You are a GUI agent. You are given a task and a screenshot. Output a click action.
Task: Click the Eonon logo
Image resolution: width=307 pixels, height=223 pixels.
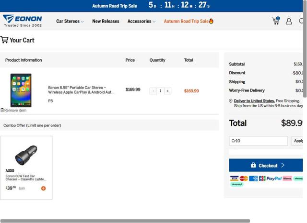(x=23, y=21)
